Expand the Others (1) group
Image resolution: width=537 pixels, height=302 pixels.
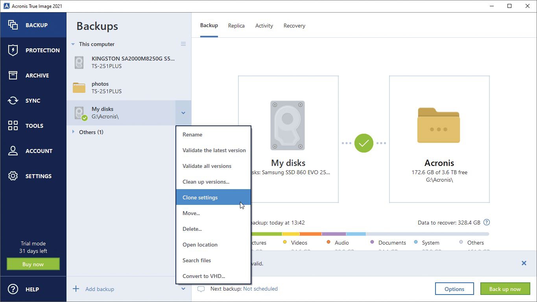(73, 132)
